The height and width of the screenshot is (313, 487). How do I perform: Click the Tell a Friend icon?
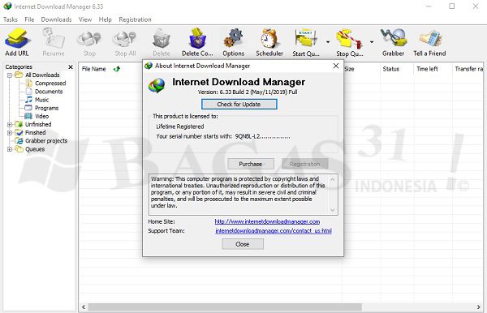click(429, 42)
